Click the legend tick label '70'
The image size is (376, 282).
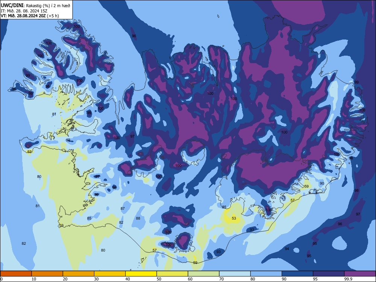pos(221,279)
